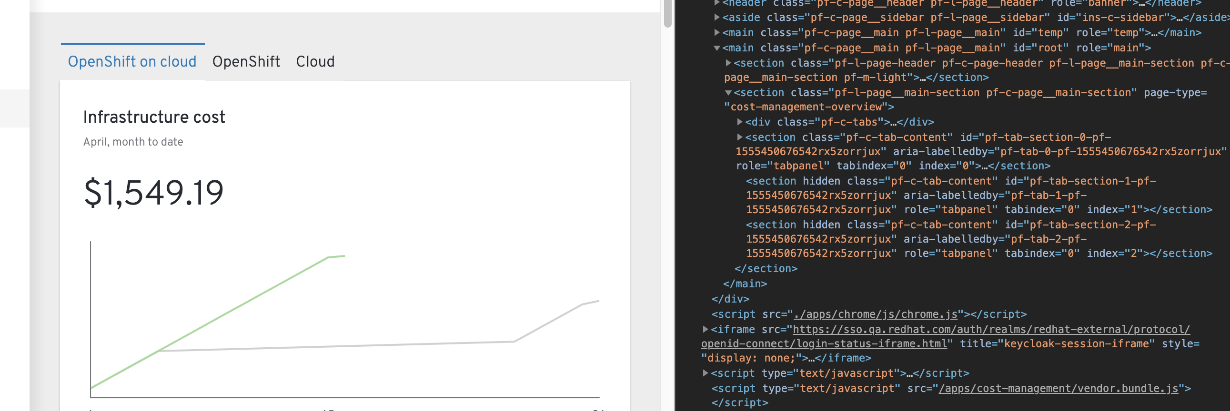Viewport: 1230px width, 411px height.
Task: Select the OpenShift on cloud tab
Action: click(132, 61)
